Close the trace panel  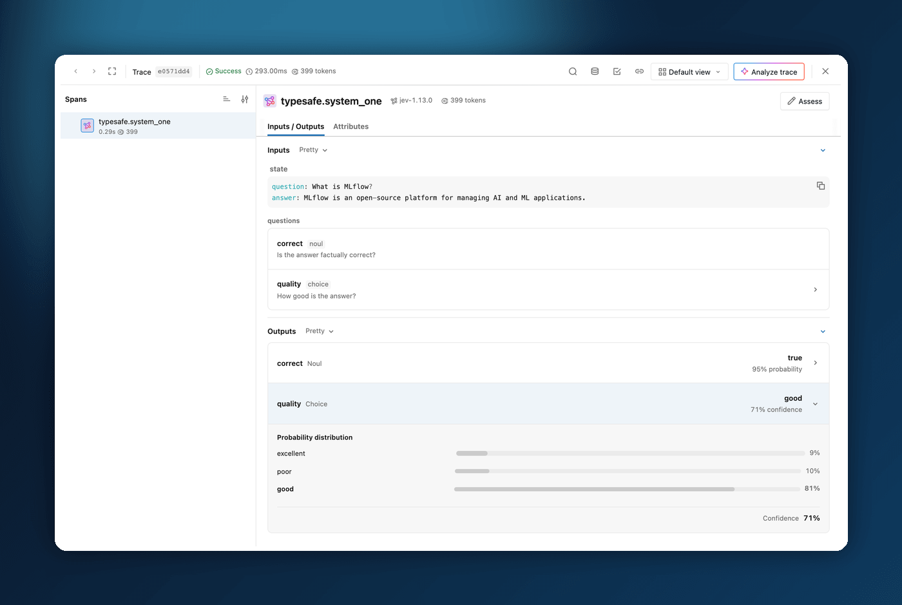[825, 72]
